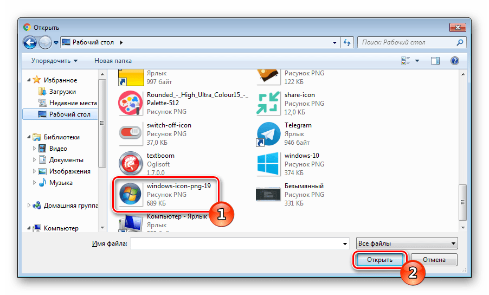Select Рабочий стол in sidebar
This screenshot has height=295, width=489.
[x=60, y=114]
